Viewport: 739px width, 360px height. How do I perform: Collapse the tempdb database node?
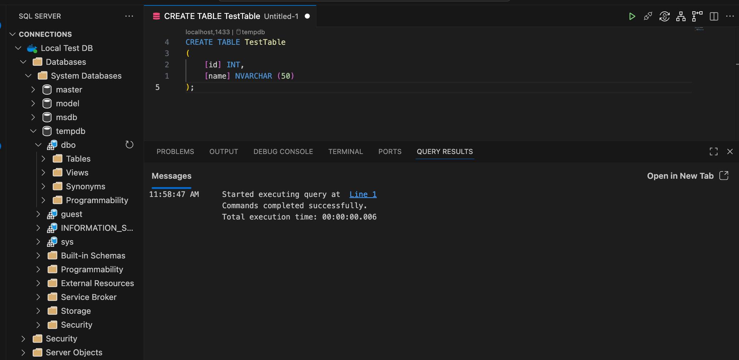pyautogui.click(x=33, y=131)
